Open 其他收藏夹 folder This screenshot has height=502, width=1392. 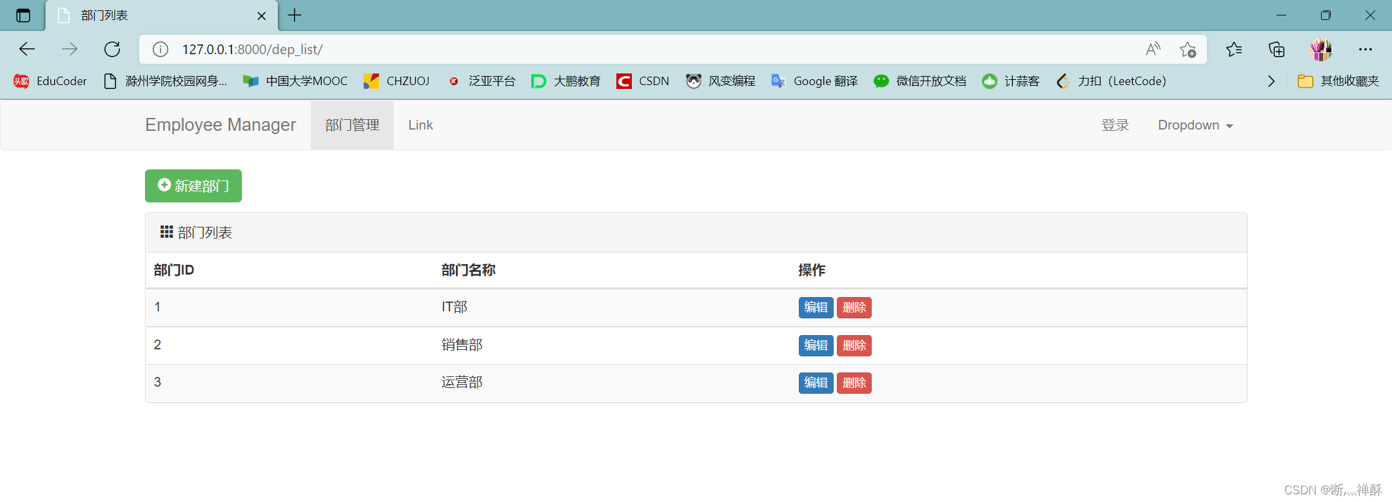point(1338,81)
